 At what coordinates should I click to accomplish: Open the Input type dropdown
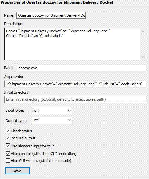click(52, 110)
